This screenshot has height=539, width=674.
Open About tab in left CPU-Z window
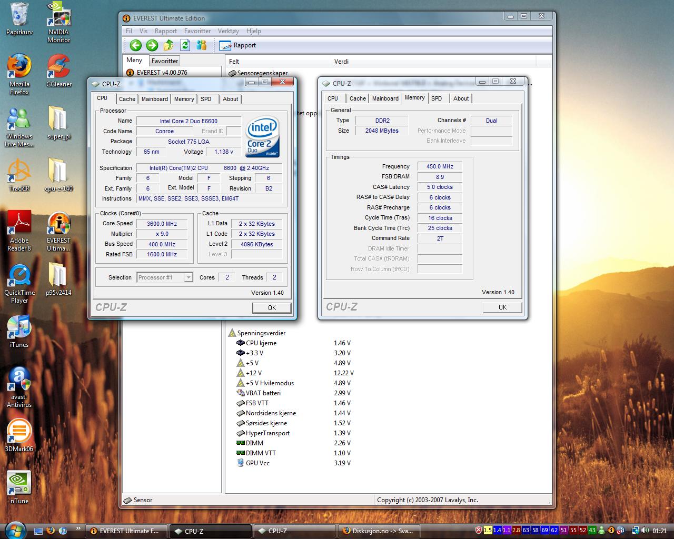pyautogui.click(x=231, y=99)
